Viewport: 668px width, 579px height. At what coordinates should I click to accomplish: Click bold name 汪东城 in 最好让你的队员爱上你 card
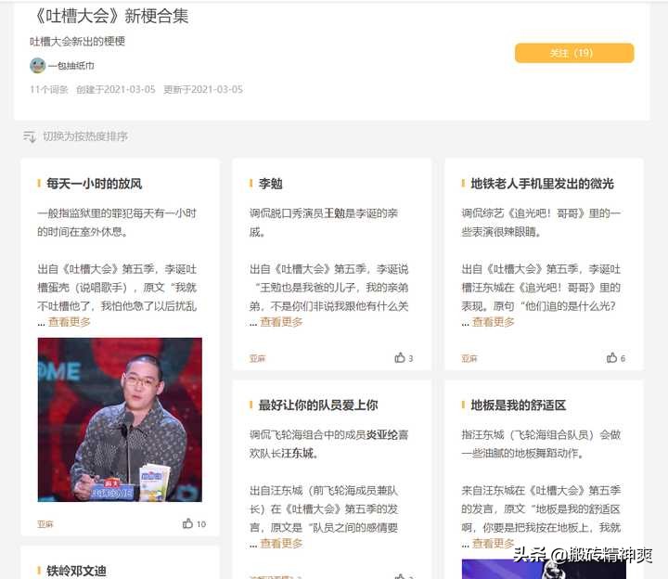[x=297, y=453]
